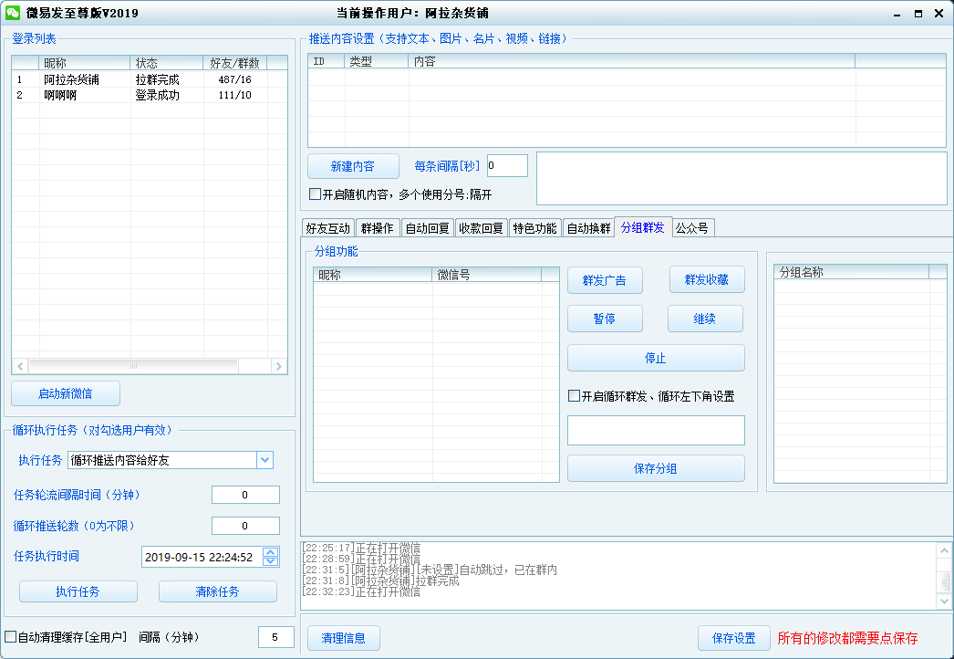Viewport: 954px width, 659px height.
Task: Click login list scroll right arrow
Action: [x=279, y=366]
